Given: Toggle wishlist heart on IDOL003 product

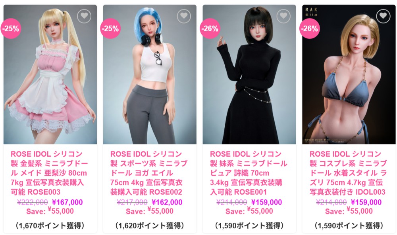Looking at the screenshot, I should click(383, 16).
